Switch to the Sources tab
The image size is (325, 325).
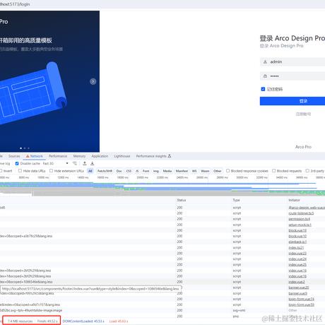(14, 156)
